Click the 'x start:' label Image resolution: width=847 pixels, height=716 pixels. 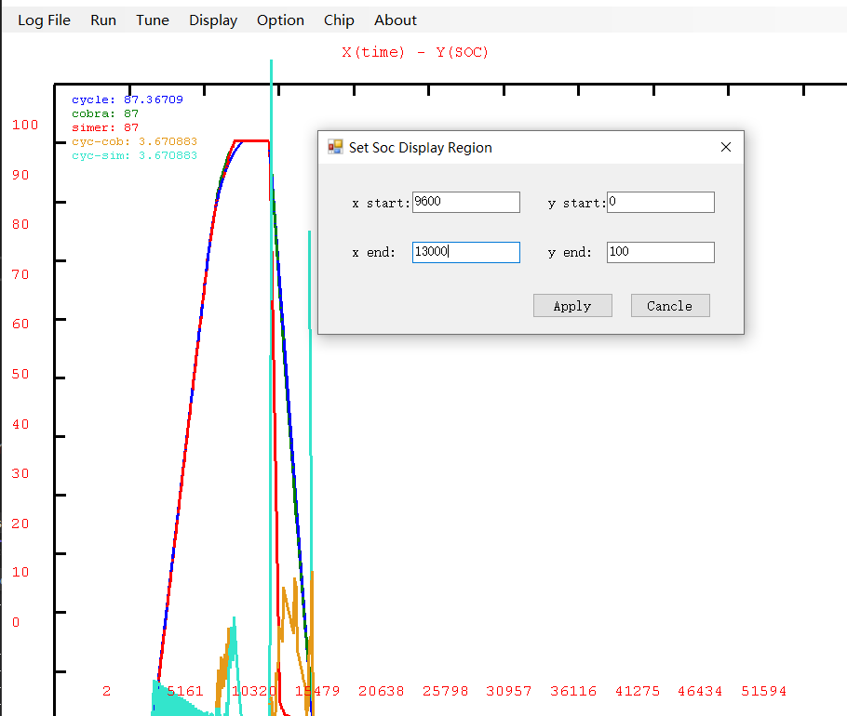coord(381,204)
